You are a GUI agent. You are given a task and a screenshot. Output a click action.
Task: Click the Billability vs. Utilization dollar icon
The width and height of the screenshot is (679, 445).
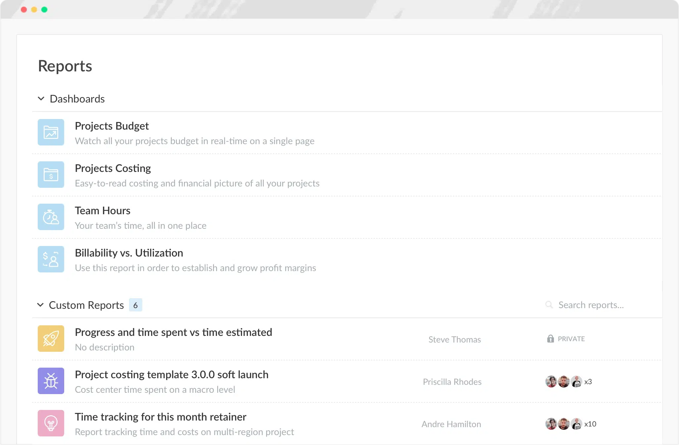click(x=51, y=259)
